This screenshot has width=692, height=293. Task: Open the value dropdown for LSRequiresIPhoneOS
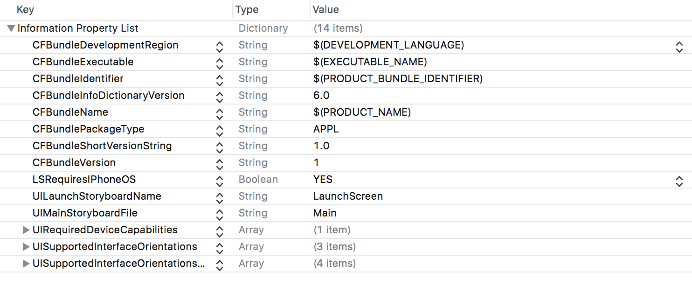(x=680, y=180)
